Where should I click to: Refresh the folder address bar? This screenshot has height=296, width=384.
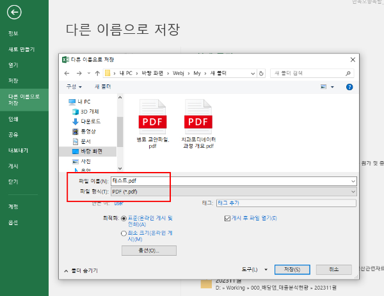[261, 73]
